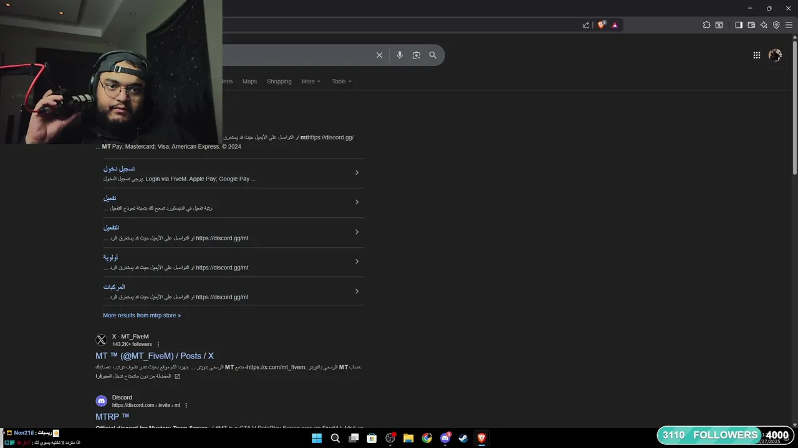This screenshot has width=798, height=448.
Task: Toggle the browser sidebar panel
Action: [739, 25]
